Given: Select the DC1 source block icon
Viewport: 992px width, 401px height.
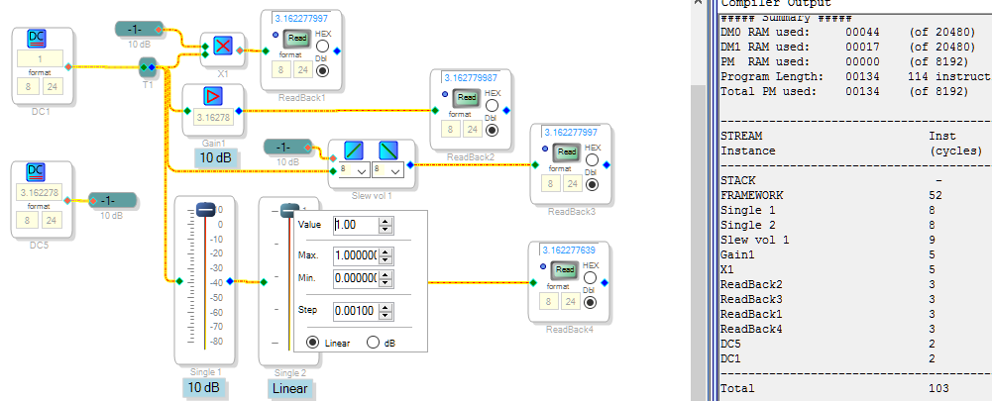Looking at the screenshot, I should click(38, 39).
